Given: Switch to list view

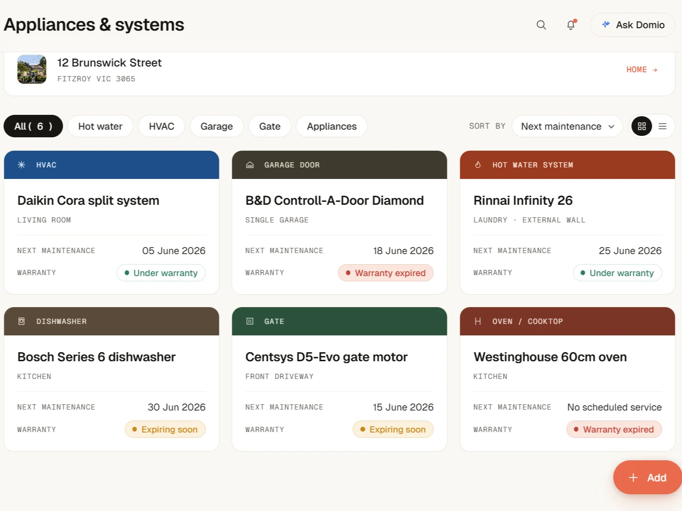Looking at the screenshot, I should (663, 126).
